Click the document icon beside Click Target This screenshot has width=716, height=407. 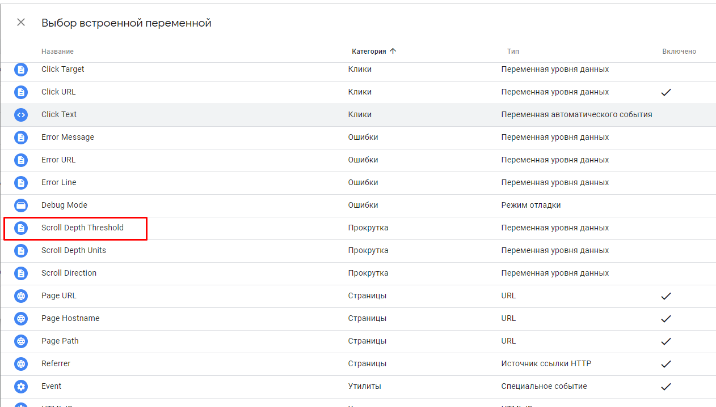click(21, 70)
